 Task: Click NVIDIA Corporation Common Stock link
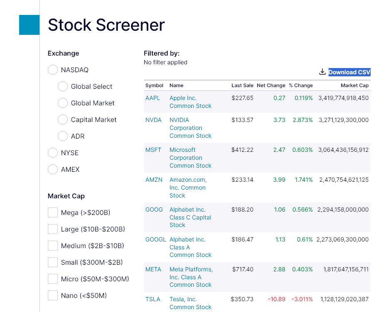tap(190, 128)
